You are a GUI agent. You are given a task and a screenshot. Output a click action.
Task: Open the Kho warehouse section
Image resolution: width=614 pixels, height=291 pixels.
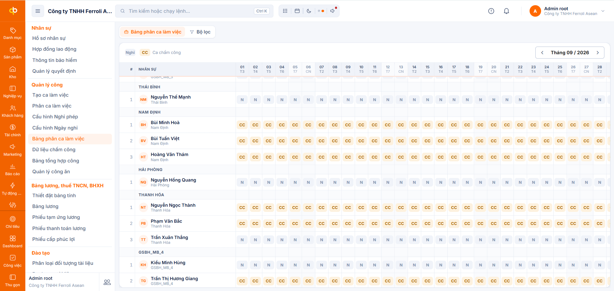12,72
